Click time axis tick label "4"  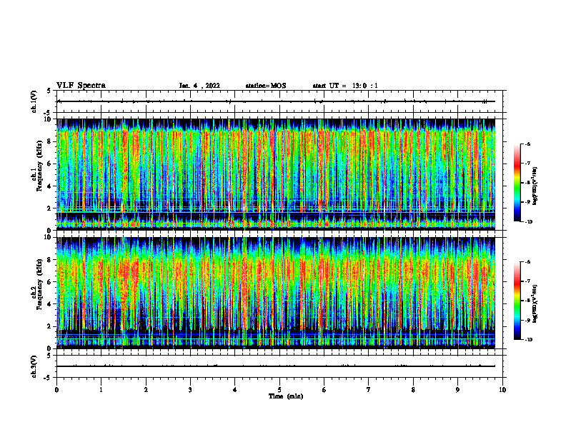coord(235,390)
